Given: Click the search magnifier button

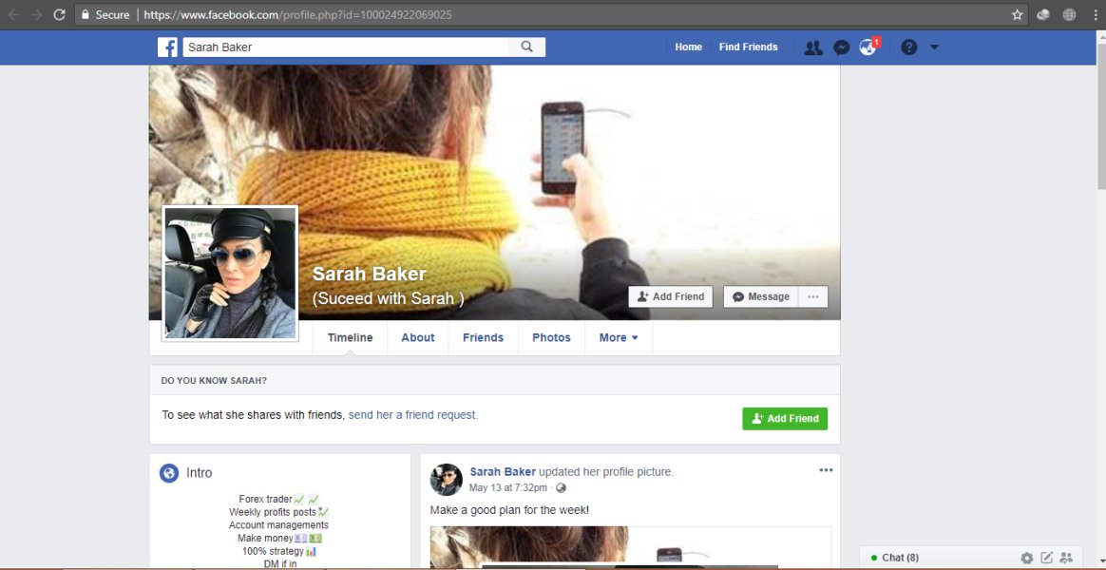Looking at the screenshot, I should point(527,47).
